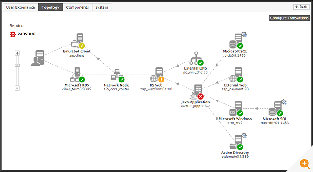Screen dimensions: 313x172
Task: Click ctdomain08:389 host label
Action: pyautogui.click(x=235, y=157)
